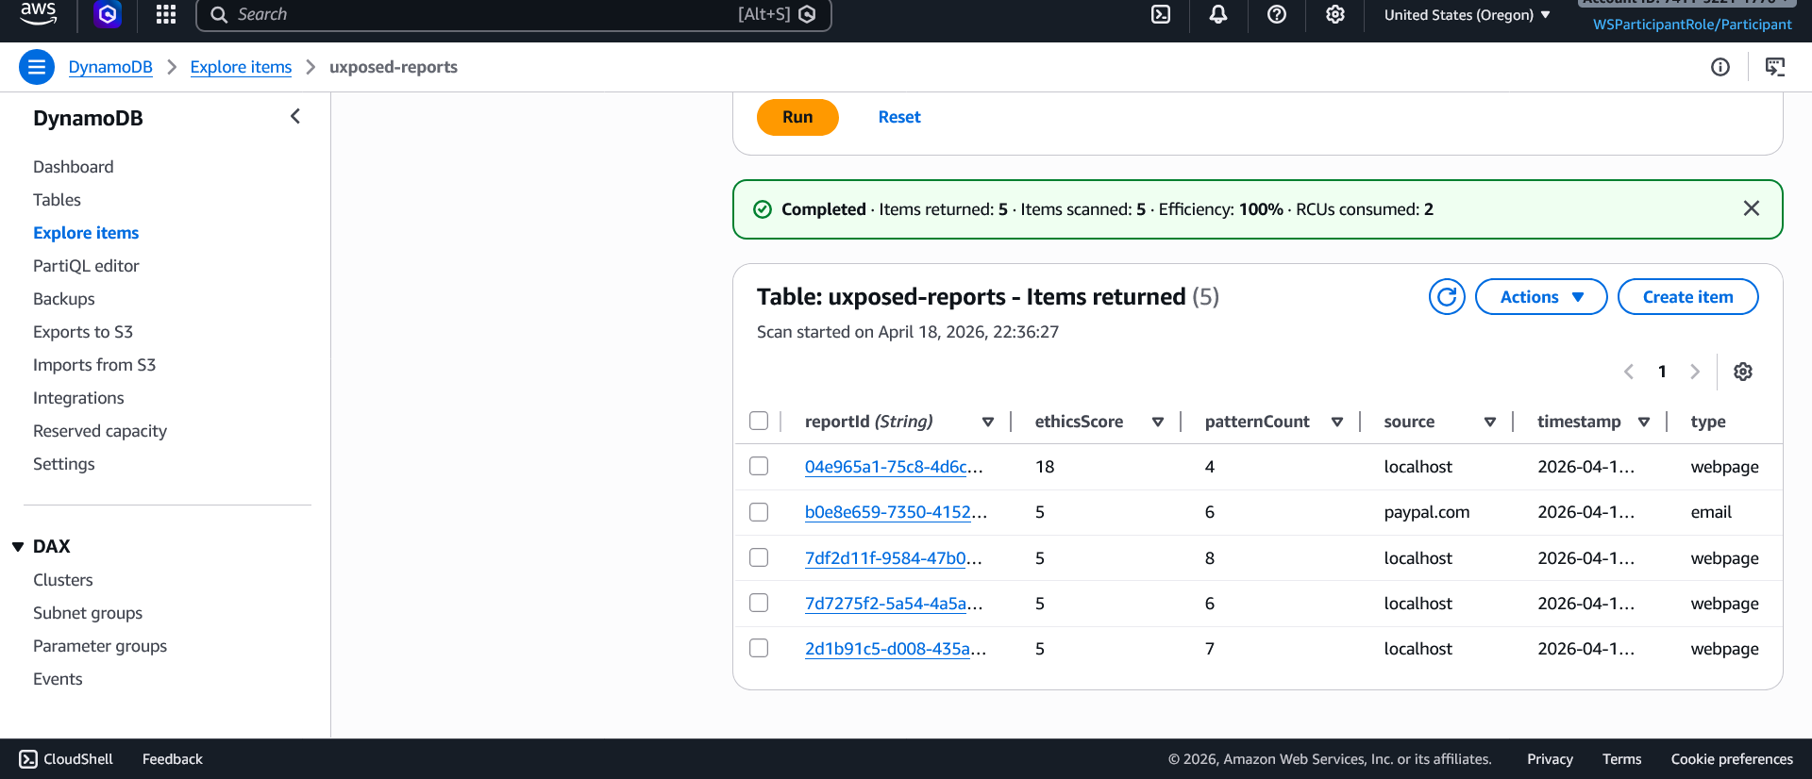
Task: Sort by ethicsScore column arrow
Action: pos(1158,422)
